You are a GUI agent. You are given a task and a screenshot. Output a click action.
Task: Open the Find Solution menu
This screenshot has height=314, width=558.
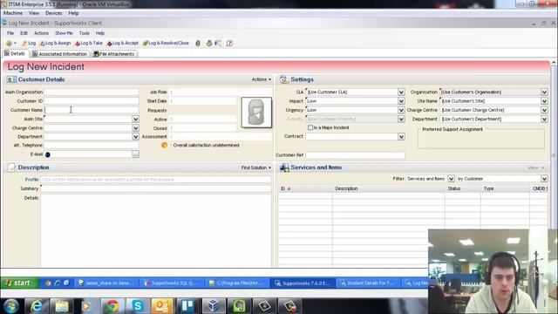pos(255,167)
